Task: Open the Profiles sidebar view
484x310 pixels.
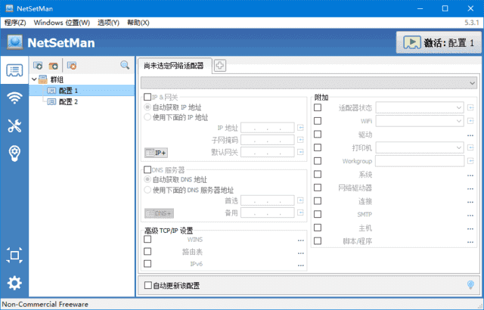Action: (14, 70)
